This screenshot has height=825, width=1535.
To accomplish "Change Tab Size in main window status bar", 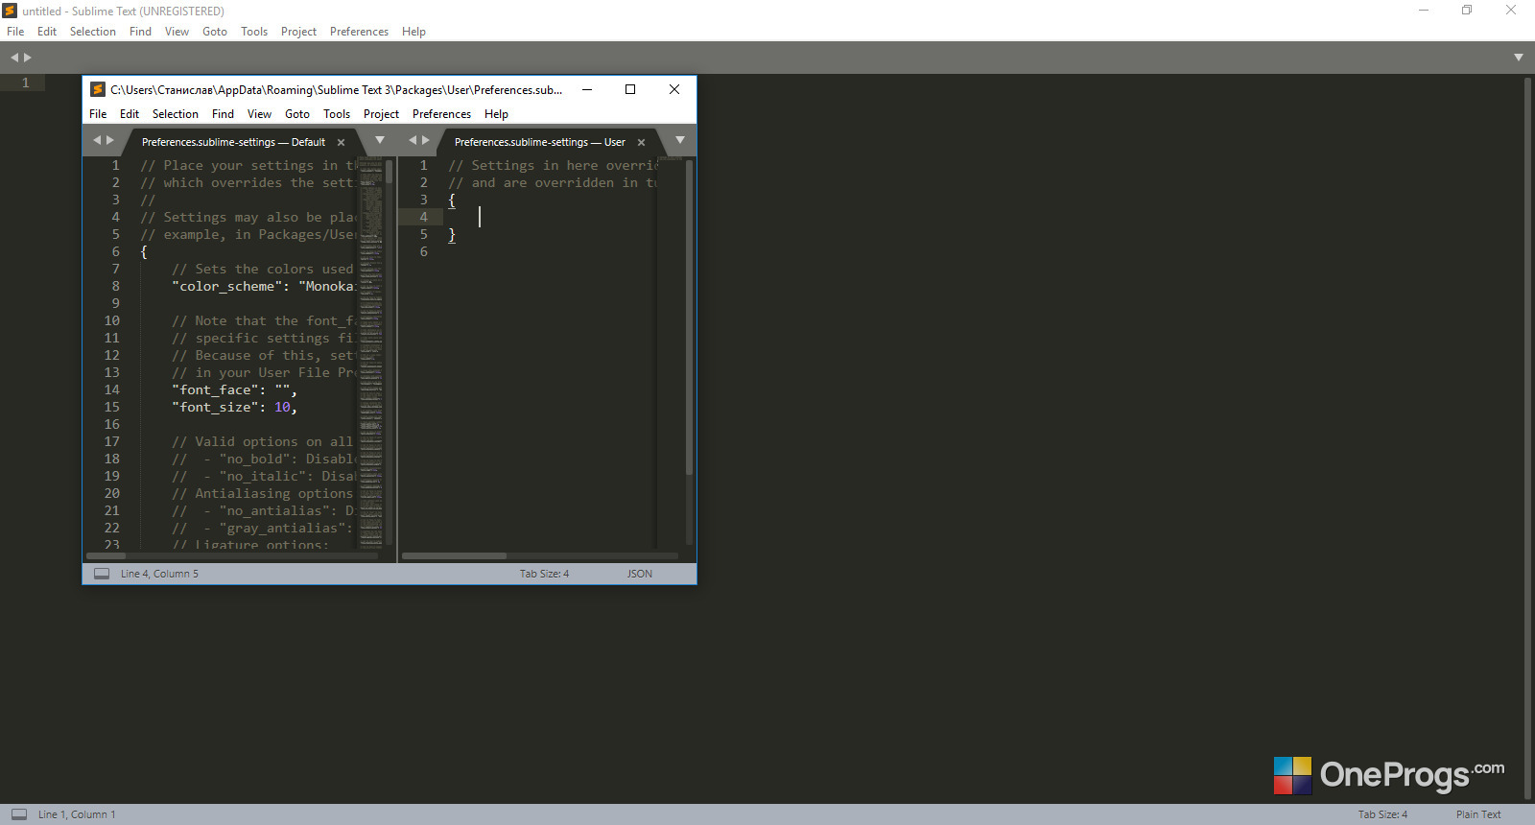I will (1382, 814).
